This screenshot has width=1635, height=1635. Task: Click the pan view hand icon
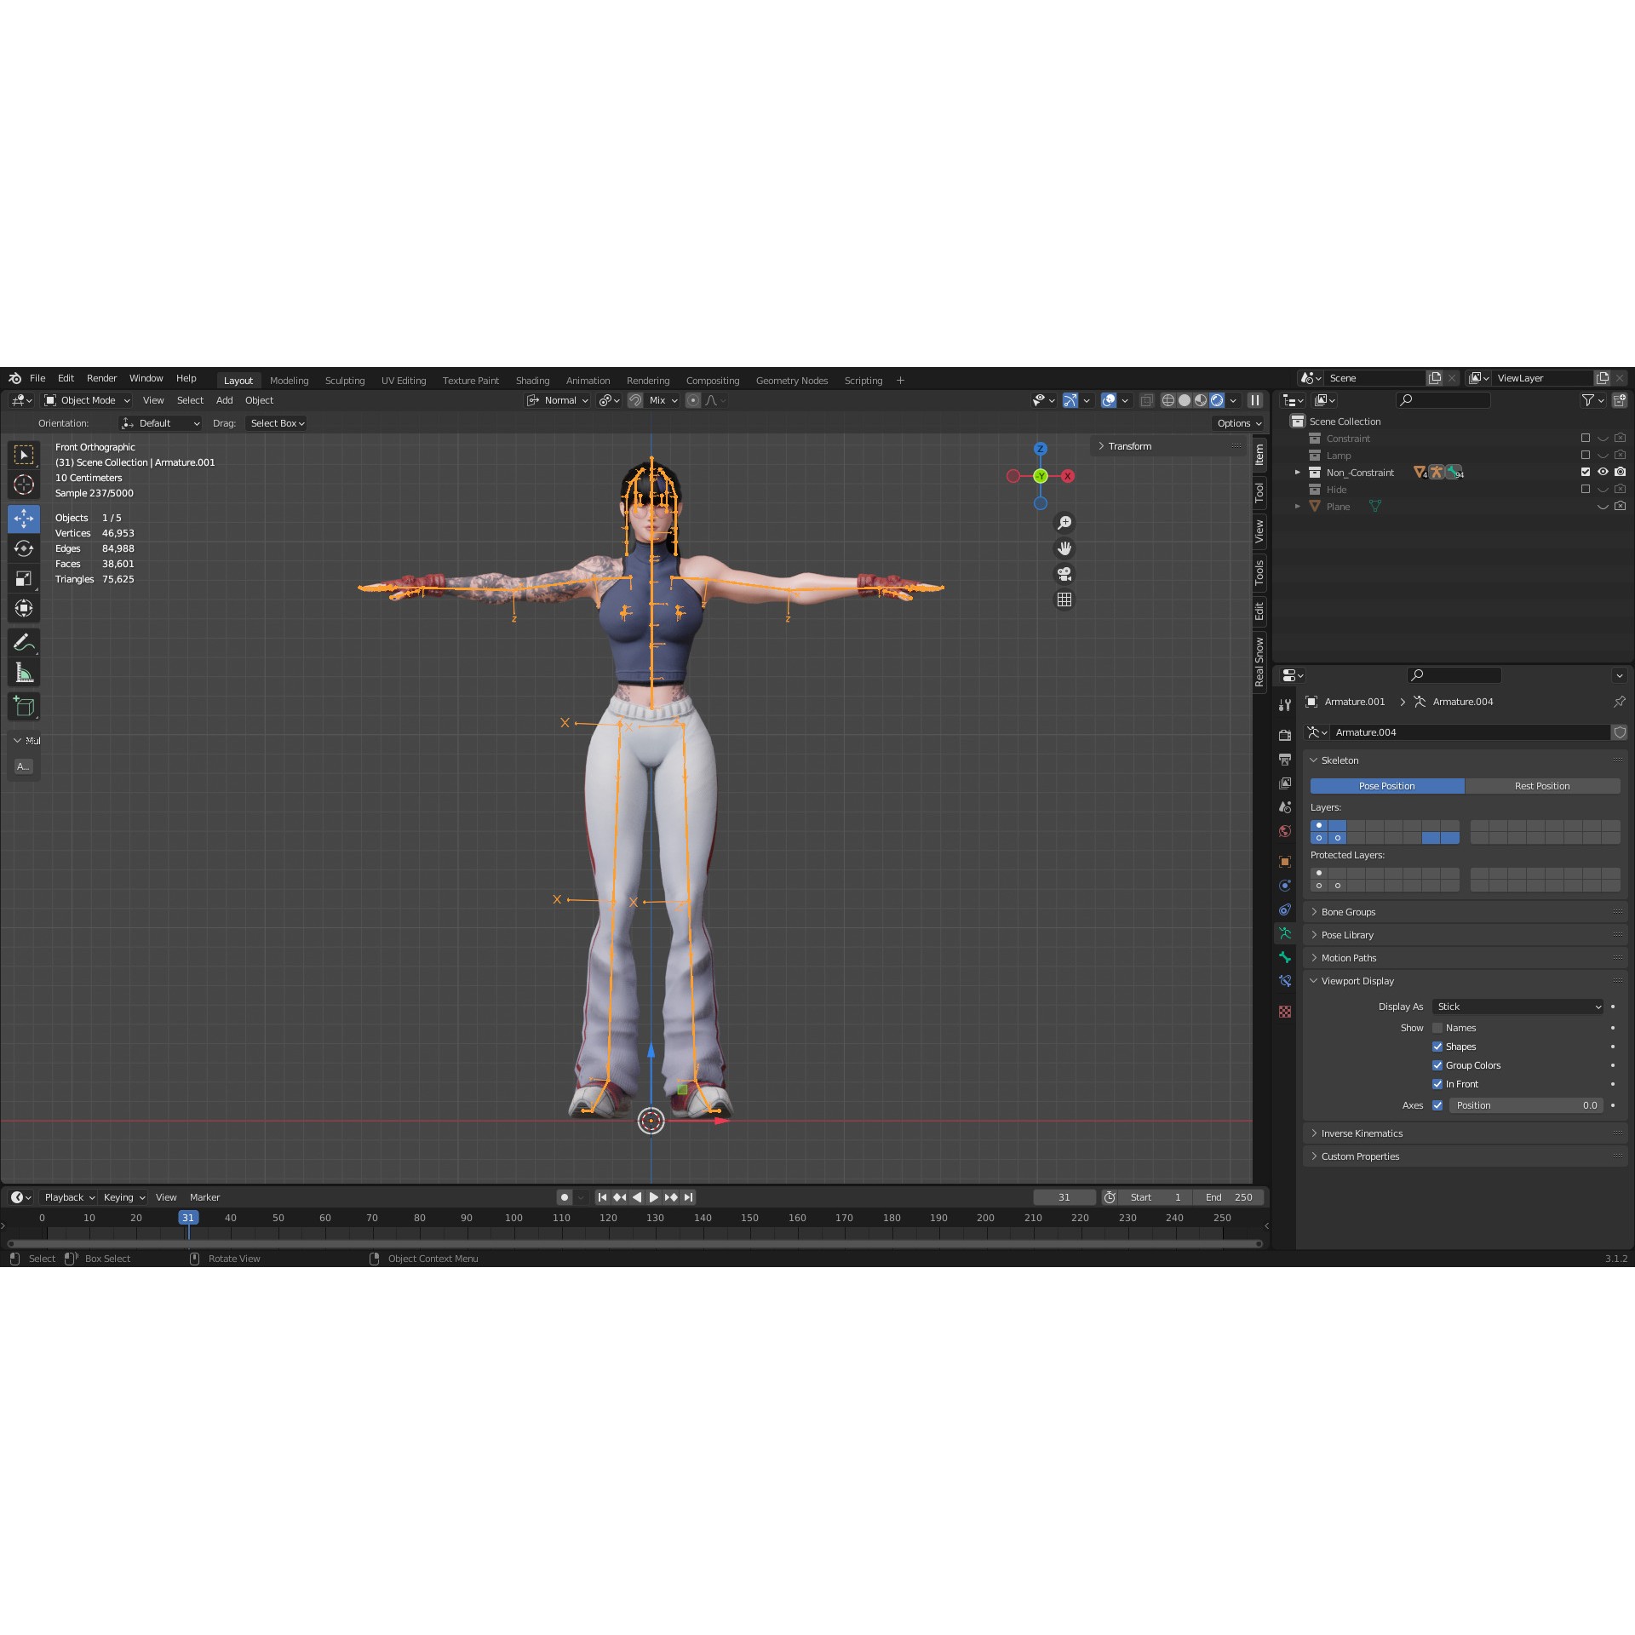(x=1064, y=548)
